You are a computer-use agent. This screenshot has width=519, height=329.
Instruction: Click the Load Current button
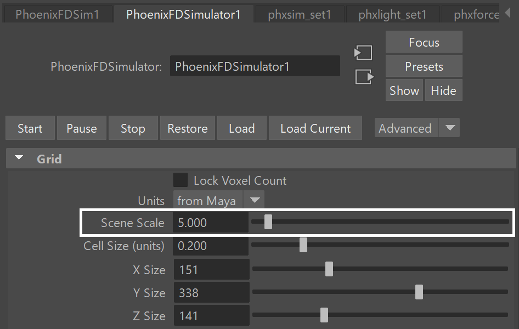[315, 128]
